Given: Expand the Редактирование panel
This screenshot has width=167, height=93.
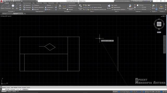Looking at the screenshot, I should click(40, 11).
